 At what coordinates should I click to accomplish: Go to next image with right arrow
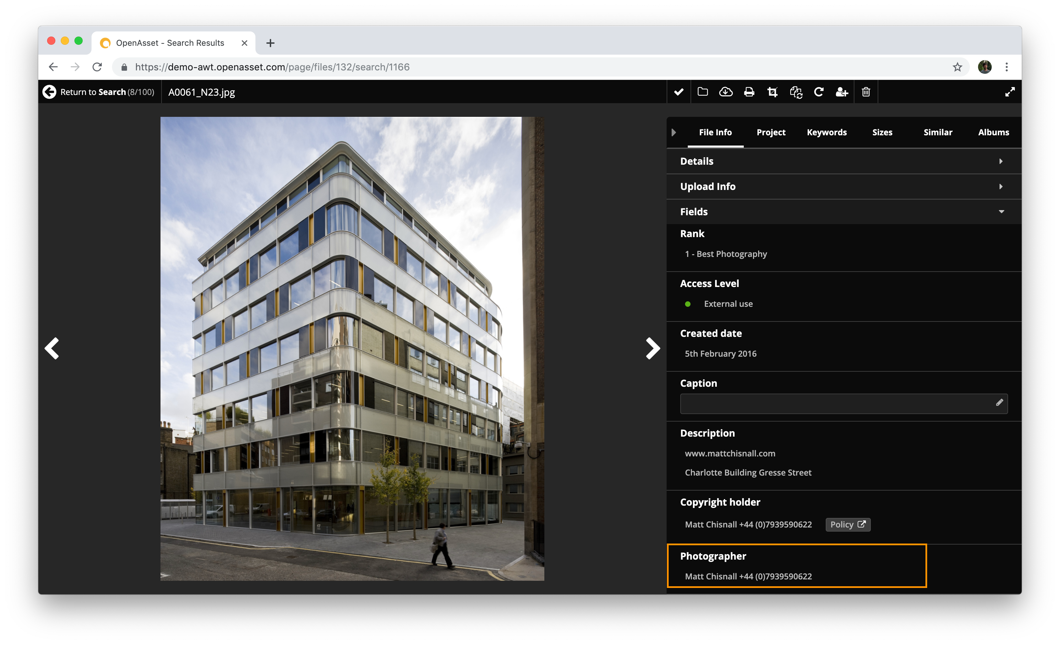click(x=652, y=348)
